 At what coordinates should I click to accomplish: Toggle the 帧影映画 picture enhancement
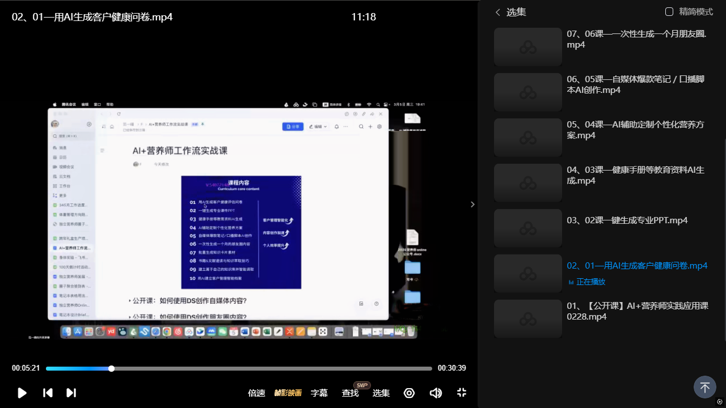288,393
